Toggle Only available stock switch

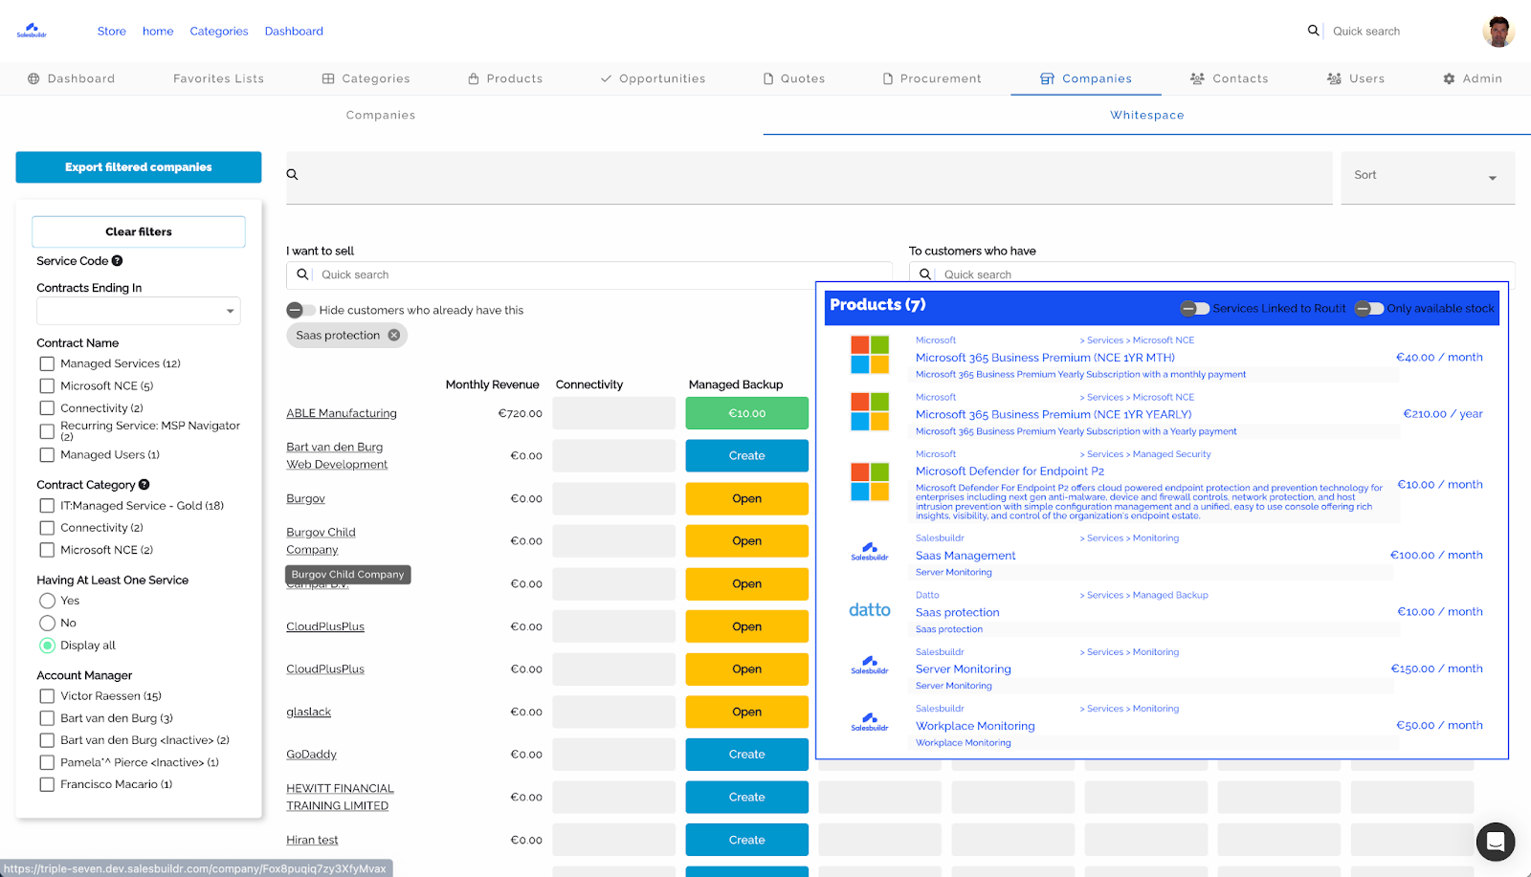(1369, 308)
